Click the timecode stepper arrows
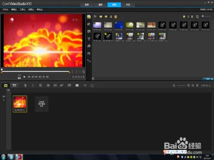Viewport: 214px width, 160px height. [x=83, y=77]
